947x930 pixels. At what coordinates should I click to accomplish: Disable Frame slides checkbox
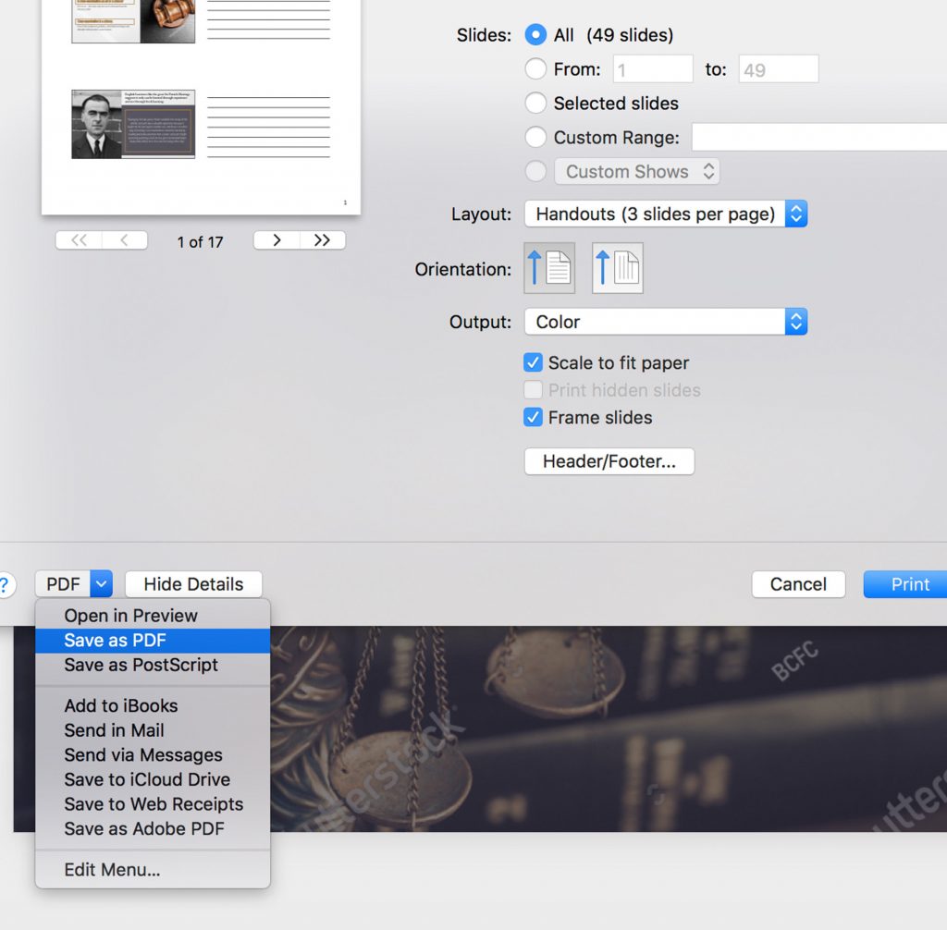coord(534,417)
